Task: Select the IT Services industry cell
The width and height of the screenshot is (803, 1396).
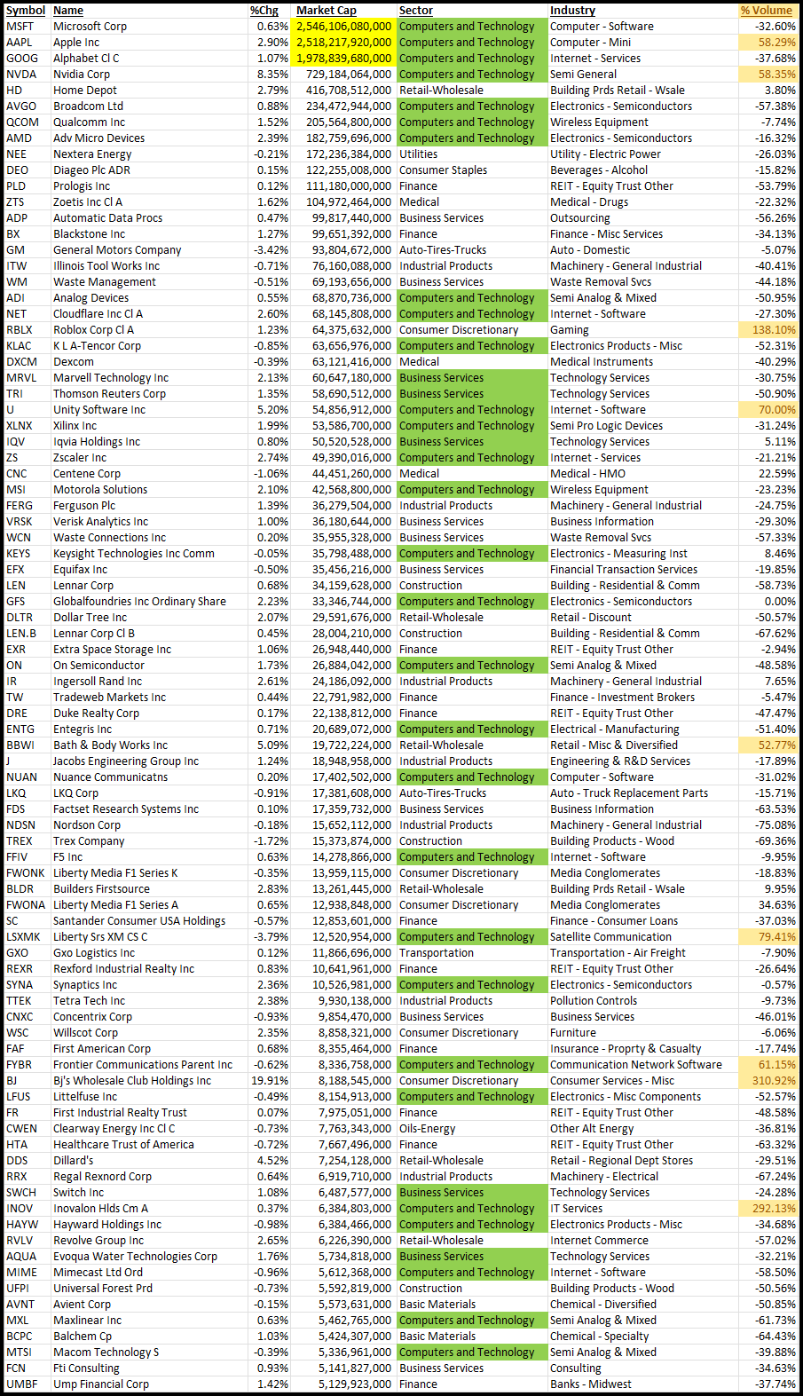Action: [x=576, y=1209]
